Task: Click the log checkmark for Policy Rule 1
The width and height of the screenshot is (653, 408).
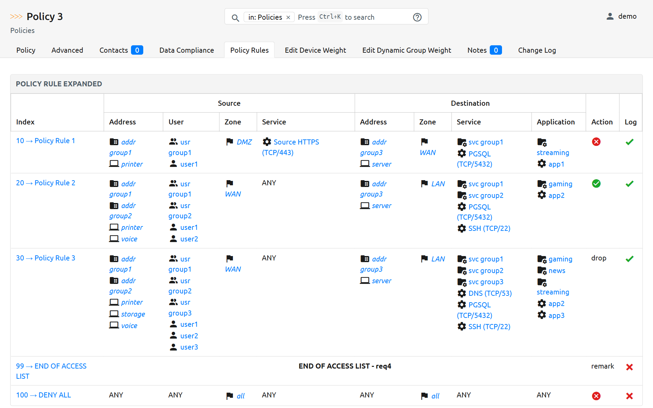Action: pos(629,142)
